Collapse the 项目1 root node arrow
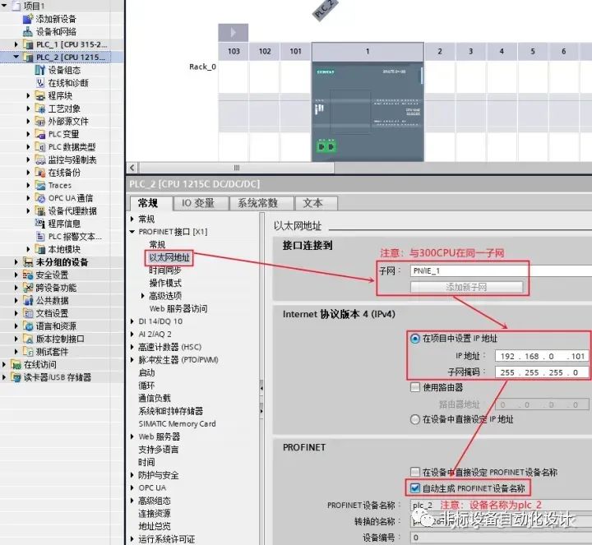592x545 pixels. (x=4, y=6)
